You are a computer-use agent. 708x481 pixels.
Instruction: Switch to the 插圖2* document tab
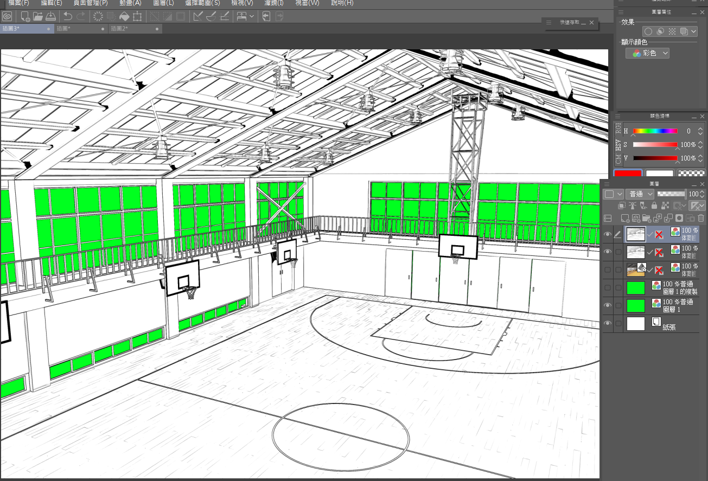(136, 28)
